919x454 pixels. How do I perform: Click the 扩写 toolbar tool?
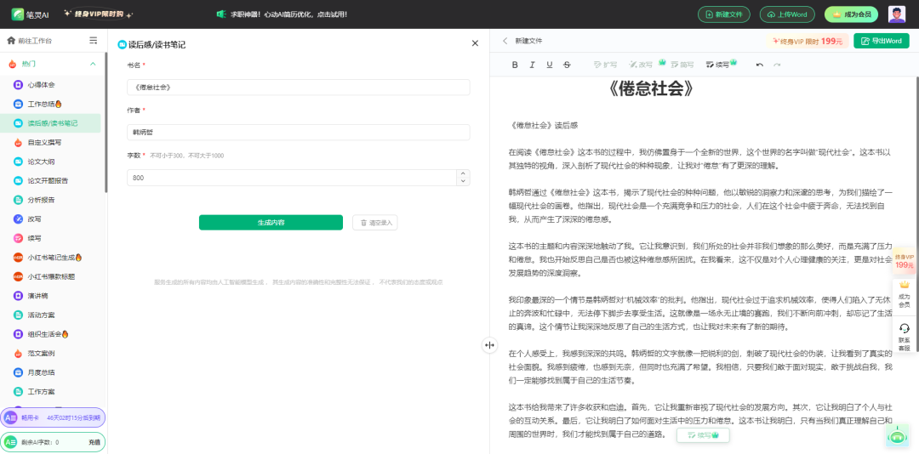tap(606, 65)
